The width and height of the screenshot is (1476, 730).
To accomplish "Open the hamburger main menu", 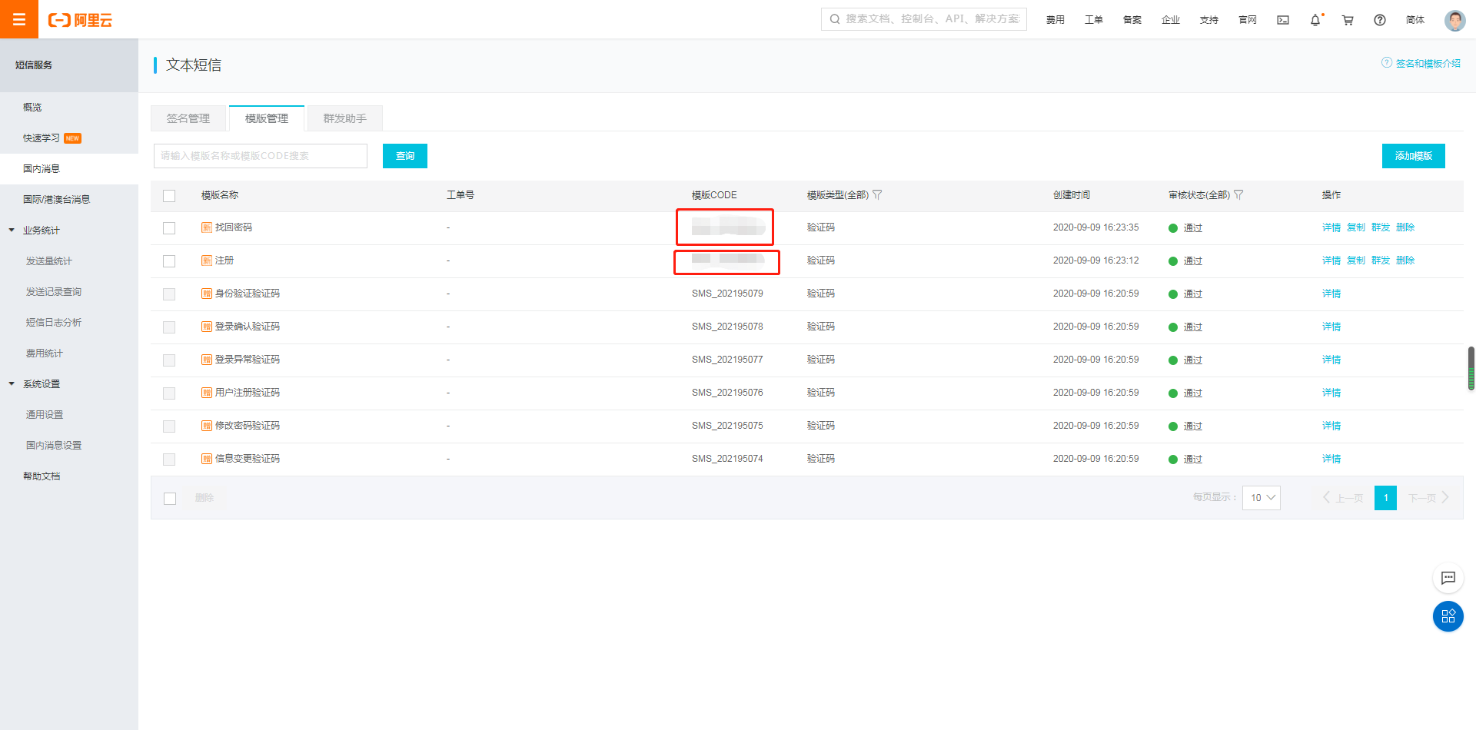I will tap(19, 19).
